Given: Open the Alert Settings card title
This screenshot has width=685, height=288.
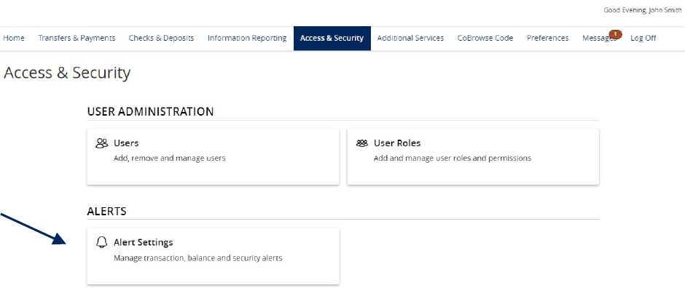Looking at the screenshot, I should 144,242.
